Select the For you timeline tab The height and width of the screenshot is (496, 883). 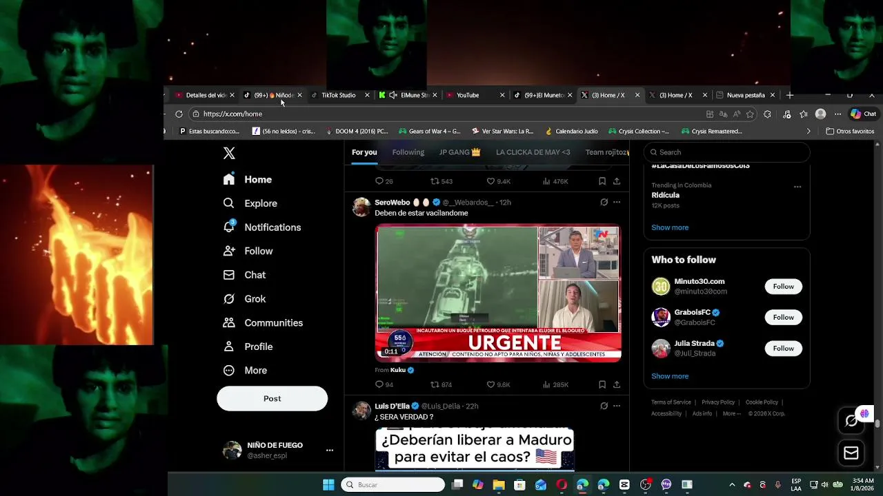tap(364, 152)
